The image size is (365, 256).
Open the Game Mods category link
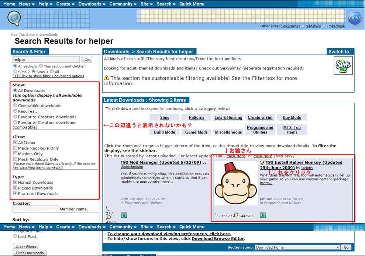[196, 132]
